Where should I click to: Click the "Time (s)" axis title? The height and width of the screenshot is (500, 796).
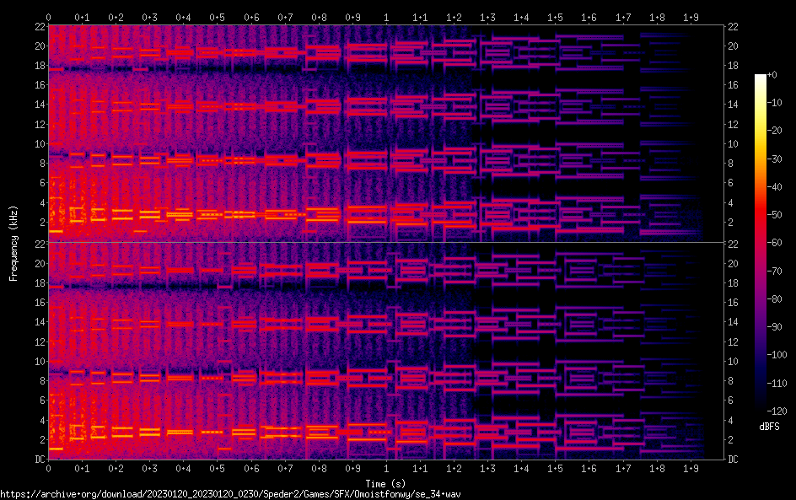[x=385, y=483]
